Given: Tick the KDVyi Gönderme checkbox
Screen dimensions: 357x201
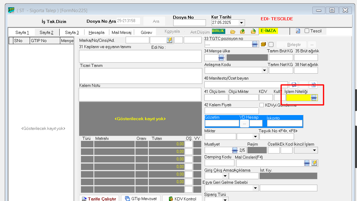Looking at the screenshot, I should (262, 105).
